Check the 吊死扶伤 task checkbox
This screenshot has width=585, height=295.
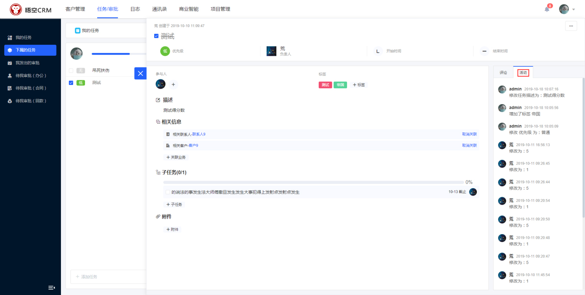[71, 70]
